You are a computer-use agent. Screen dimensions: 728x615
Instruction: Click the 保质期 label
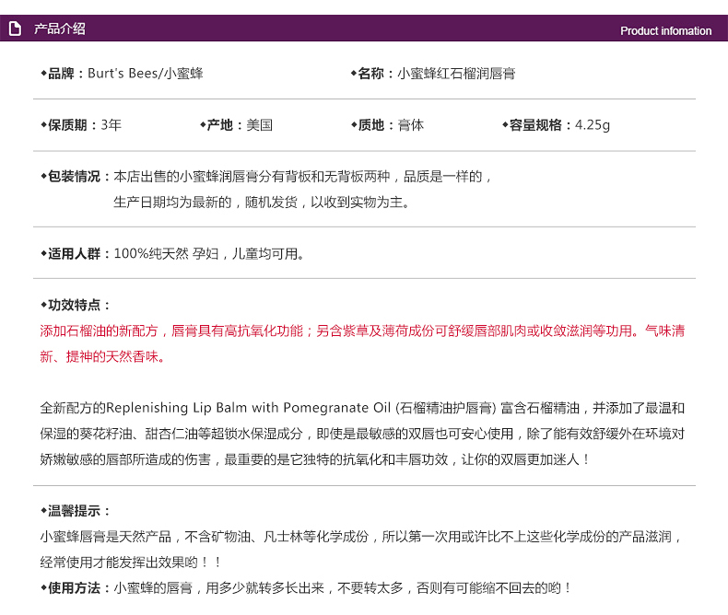click(x=67, y=125)
